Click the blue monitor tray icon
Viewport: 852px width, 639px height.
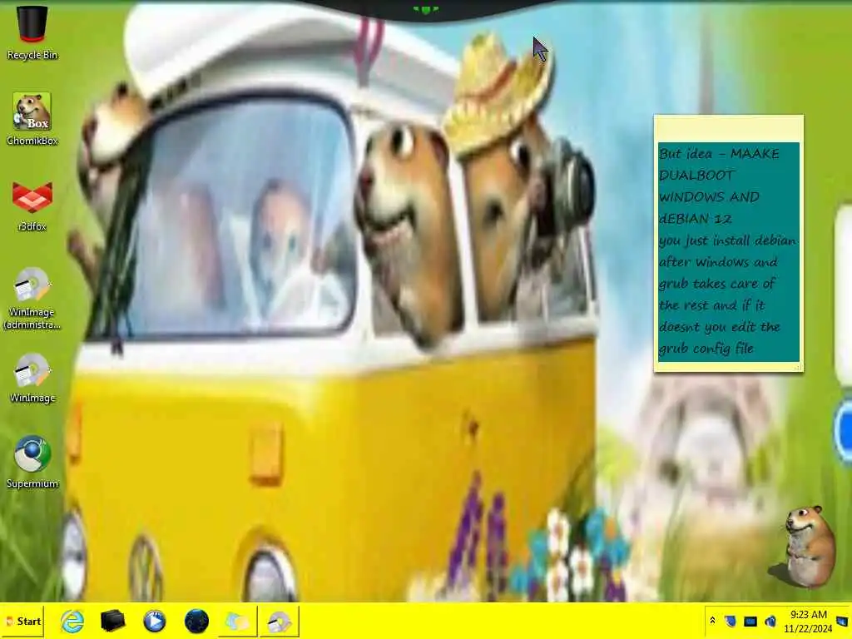pos(750,621)
